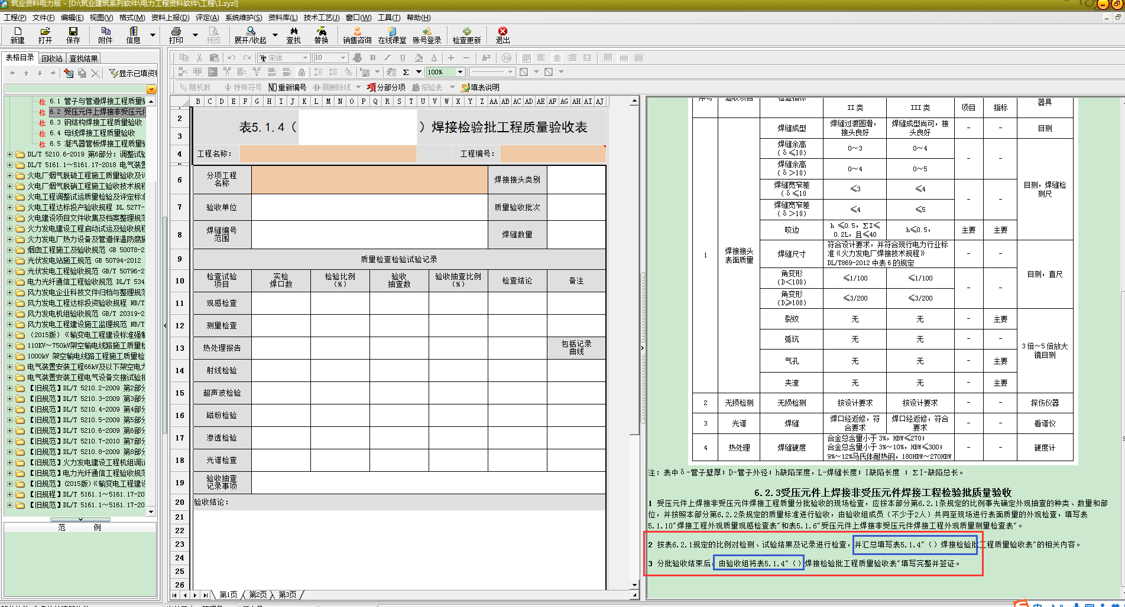Open dropdown arrow next to 展开/收起
Screen dimensions: 1125x607
(x=274, y=35)
